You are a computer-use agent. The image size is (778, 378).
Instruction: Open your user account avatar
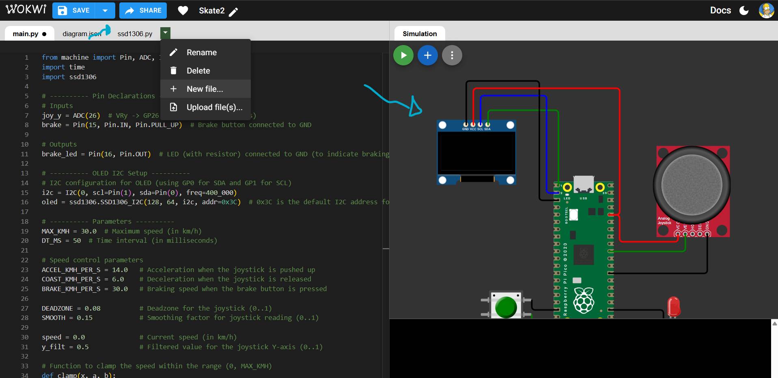(x=766, y=10)
